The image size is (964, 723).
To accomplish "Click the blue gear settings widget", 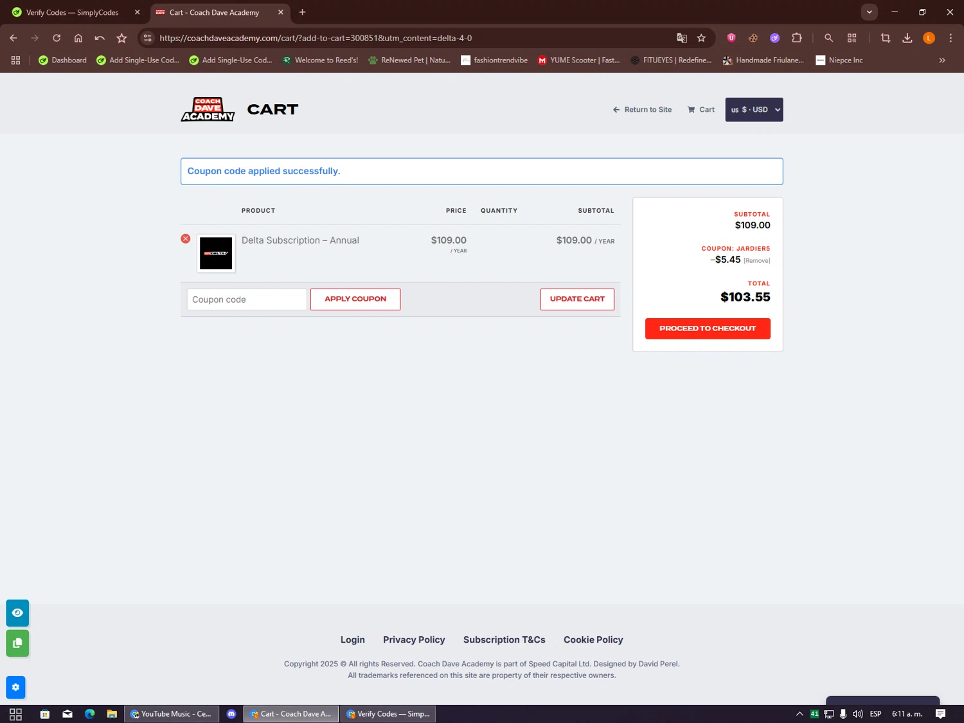I will [x=15, y=687].
